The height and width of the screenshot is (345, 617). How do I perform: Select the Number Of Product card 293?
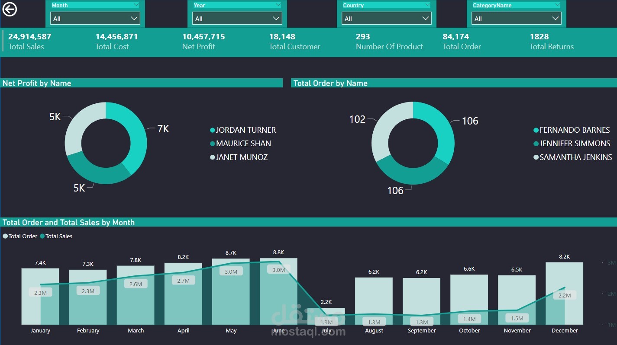(x=363, y=37)
